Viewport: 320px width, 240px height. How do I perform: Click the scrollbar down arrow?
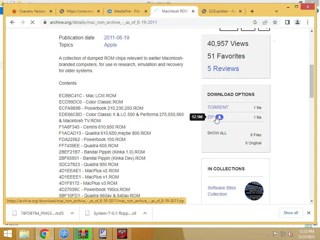(312, 201)
